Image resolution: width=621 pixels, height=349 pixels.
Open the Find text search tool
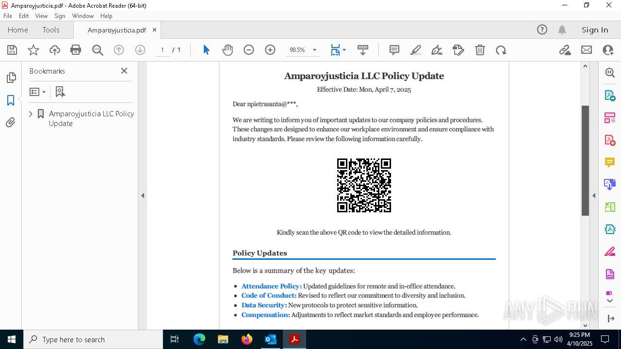(98, 50)
